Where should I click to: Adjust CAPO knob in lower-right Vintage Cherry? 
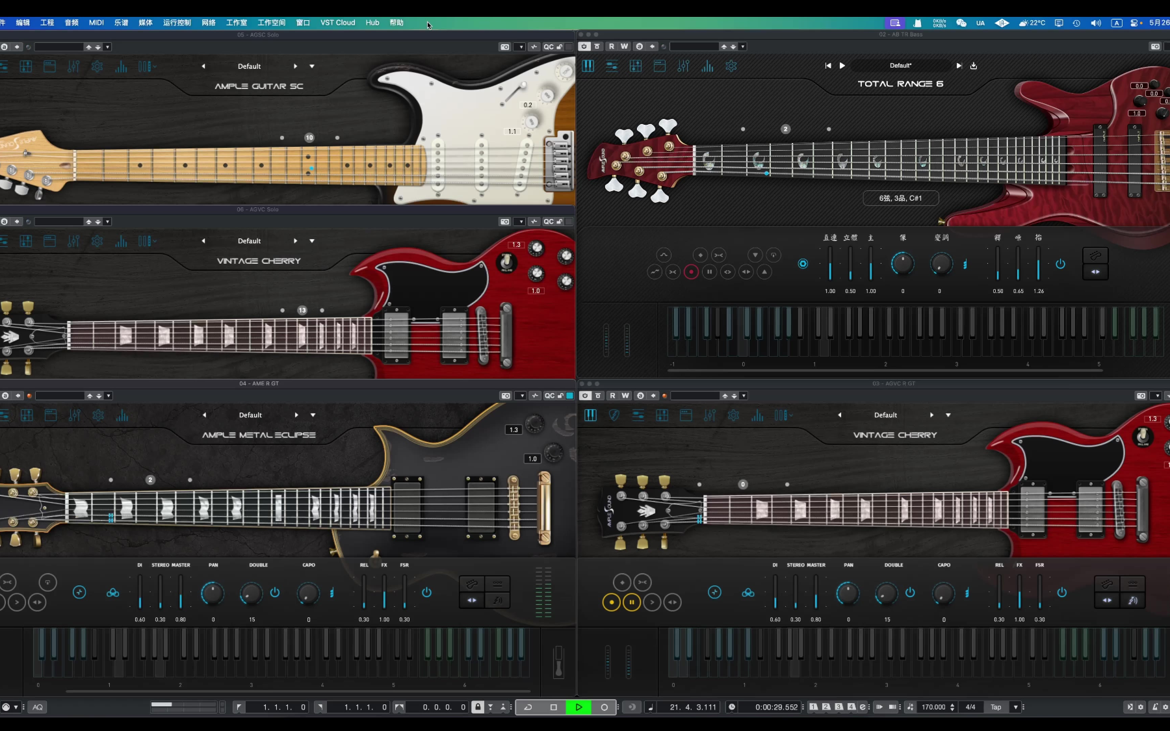point(943,593)
